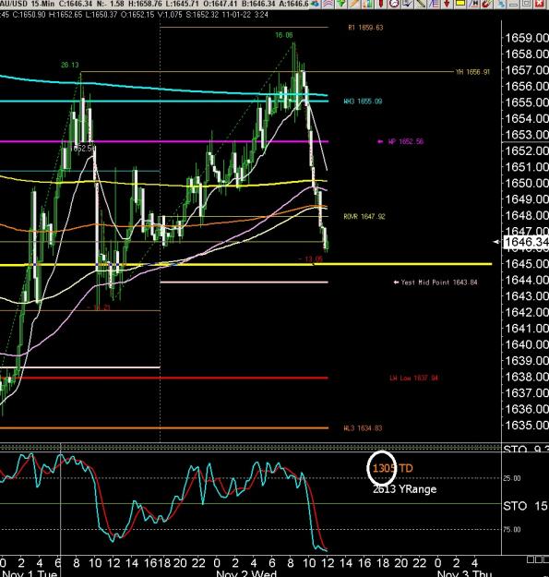This screenshot has height=577, width=549.
Task: Click the STO 15 indicator label
Action: pos(525,506)
